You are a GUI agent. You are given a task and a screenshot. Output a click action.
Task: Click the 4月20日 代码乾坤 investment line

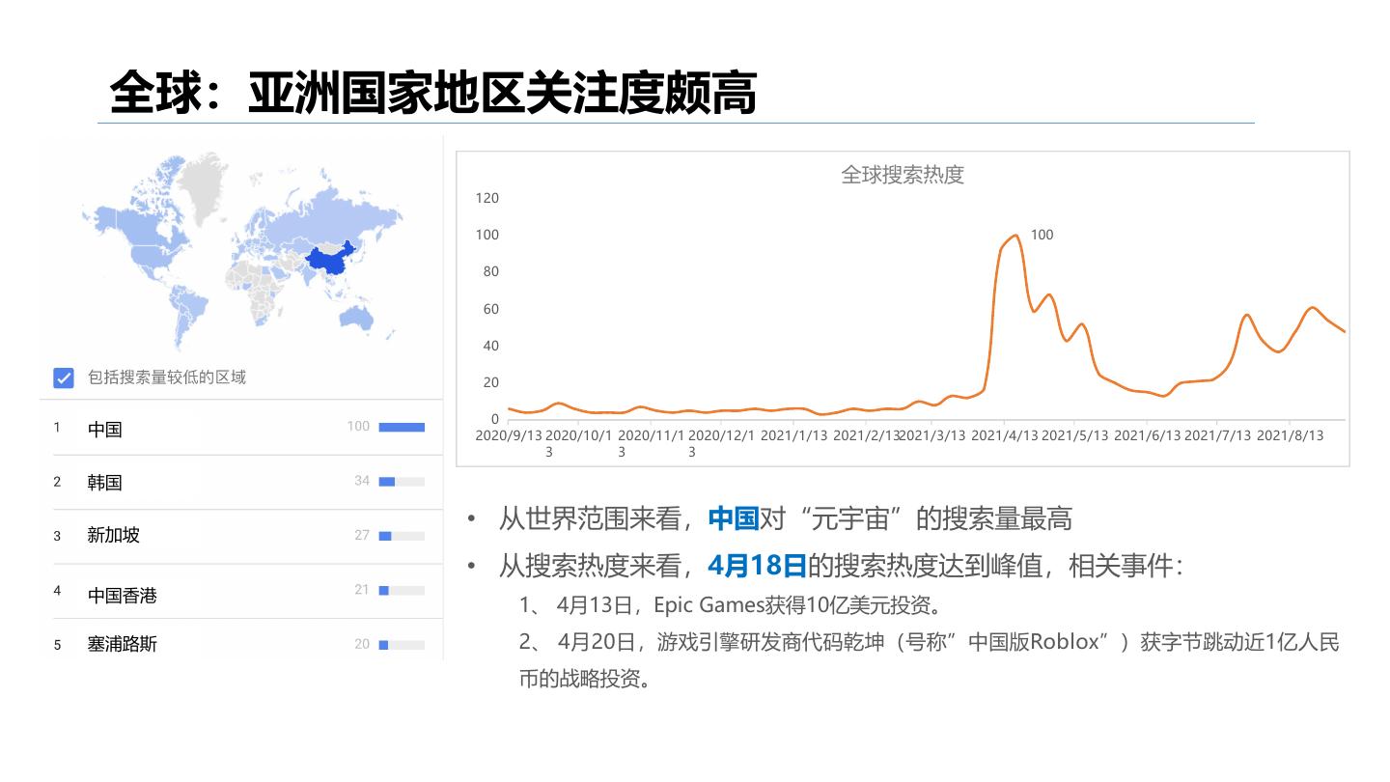[930, 660]
